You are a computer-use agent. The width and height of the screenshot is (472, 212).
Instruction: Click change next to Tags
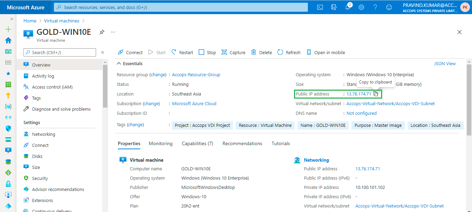click(x=135, y=124)
